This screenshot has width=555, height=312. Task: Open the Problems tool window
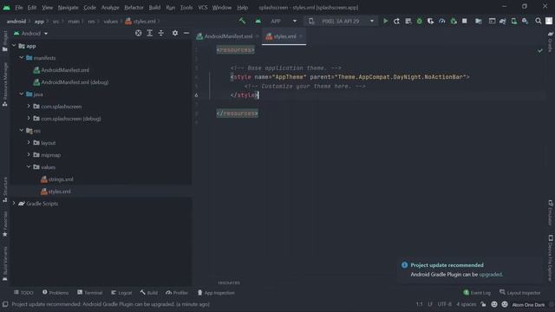pyautogui.click(x=55, y=293)
